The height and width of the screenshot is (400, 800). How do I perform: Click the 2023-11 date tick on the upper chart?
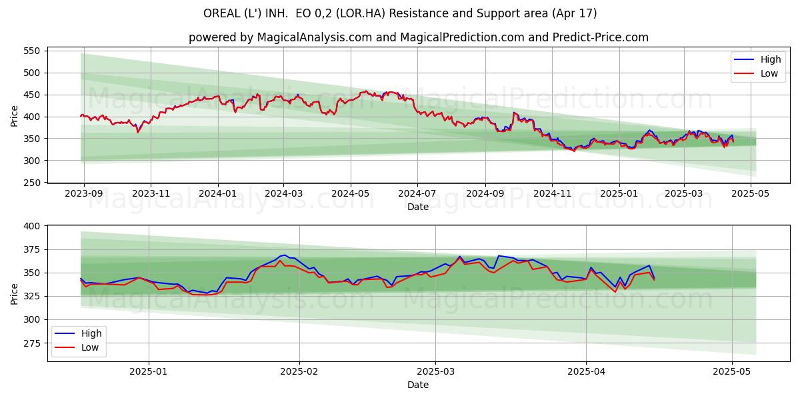tap(151, 195)
